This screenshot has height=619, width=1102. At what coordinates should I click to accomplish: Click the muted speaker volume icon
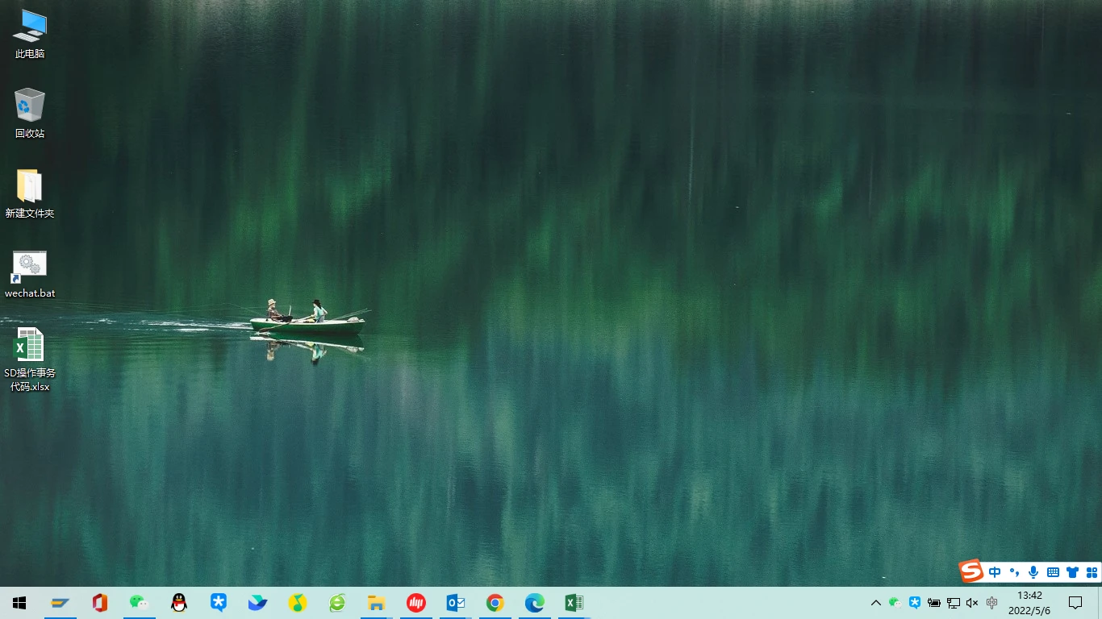[972, 603]
